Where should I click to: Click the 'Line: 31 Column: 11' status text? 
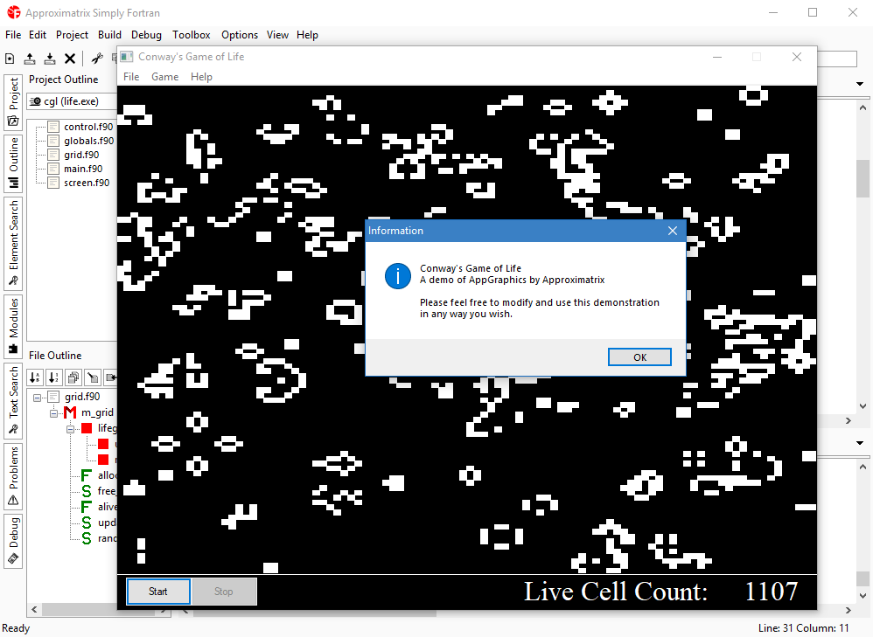803,628
